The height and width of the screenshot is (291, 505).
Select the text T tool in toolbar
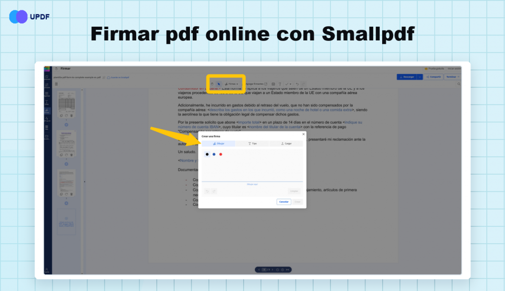click(280, 84)
